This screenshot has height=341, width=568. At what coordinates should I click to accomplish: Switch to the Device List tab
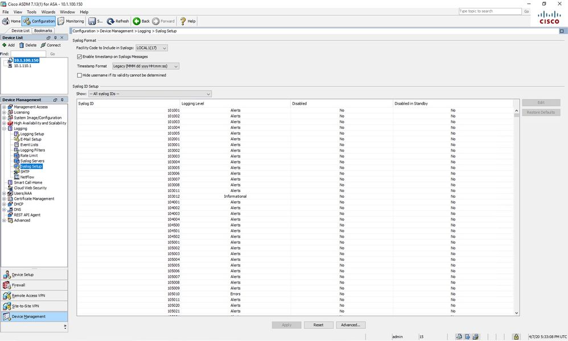20,31
